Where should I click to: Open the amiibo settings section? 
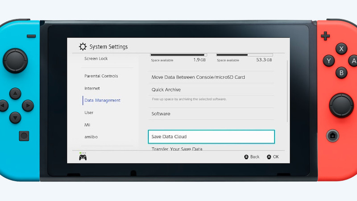[x=91, y=137]
